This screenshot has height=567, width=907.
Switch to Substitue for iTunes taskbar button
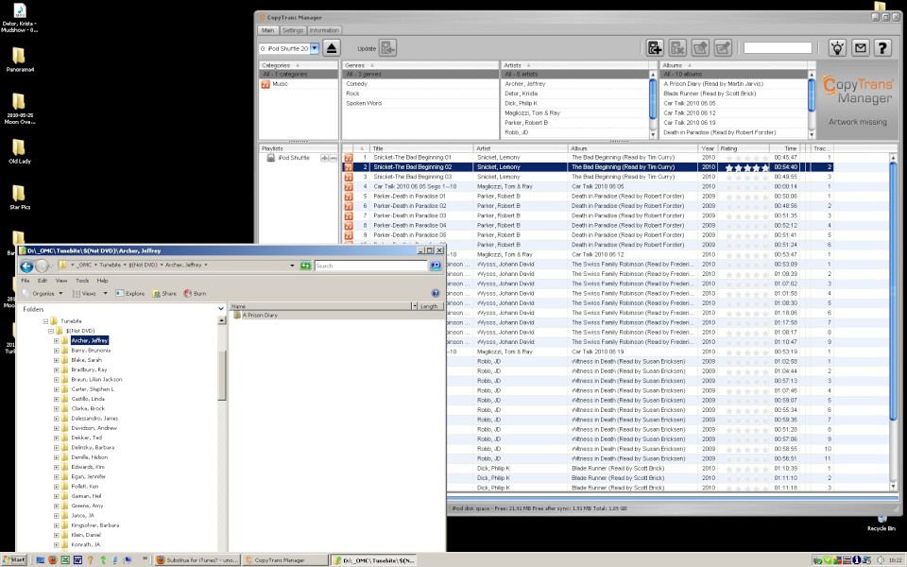click(x=197, y=560)
